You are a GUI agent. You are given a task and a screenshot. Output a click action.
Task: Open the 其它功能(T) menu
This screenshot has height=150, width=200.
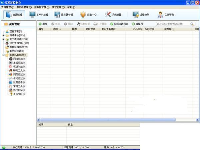[58, 7]
